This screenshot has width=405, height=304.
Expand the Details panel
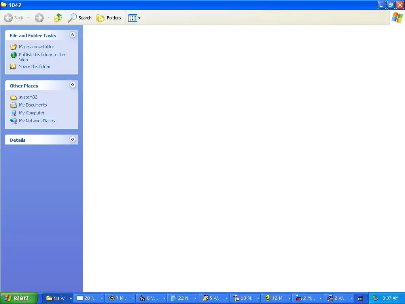(73, 139)
